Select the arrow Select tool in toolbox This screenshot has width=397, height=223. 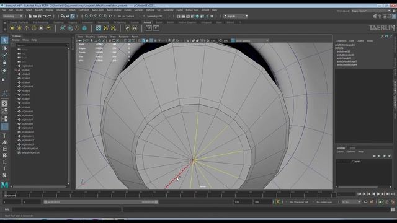4,40
